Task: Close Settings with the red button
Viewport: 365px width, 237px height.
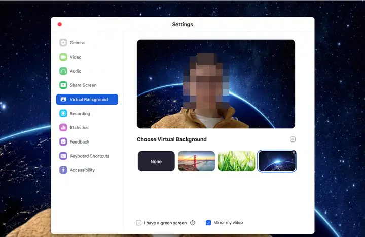Action: click(60, 24)
